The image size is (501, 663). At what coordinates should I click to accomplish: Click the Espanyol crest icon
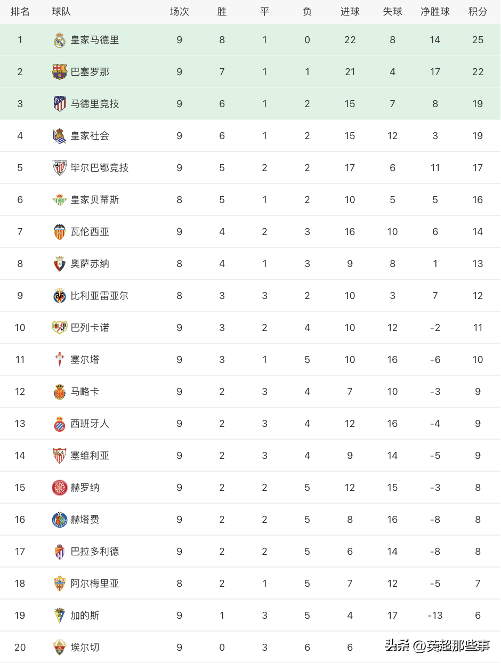(60, 424)
